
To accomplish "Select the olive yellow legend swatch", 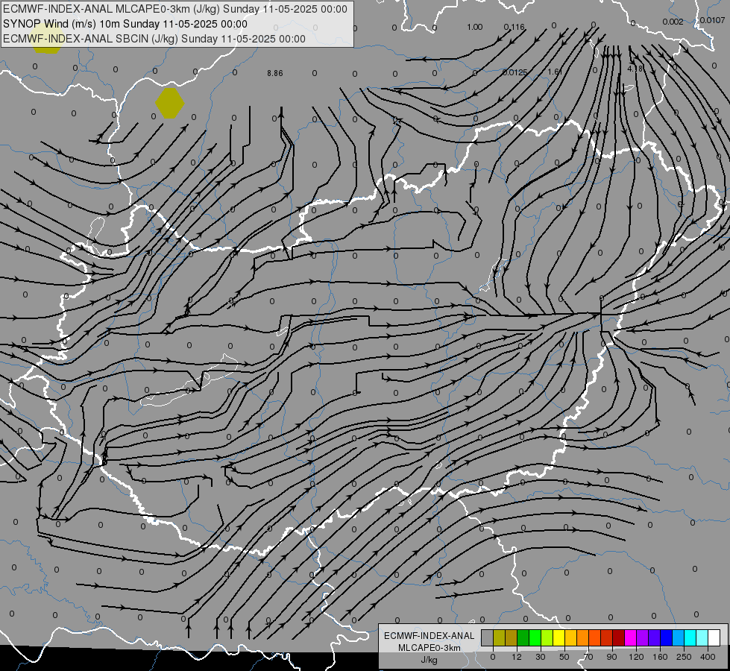I will click(499, 637).
